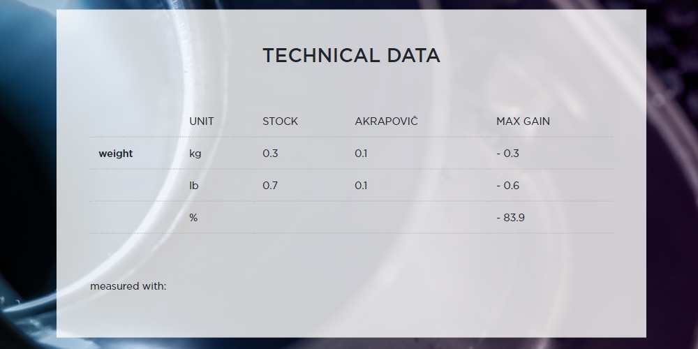Select the STOCK column header
698x349 pixels.
coord(280,121)
